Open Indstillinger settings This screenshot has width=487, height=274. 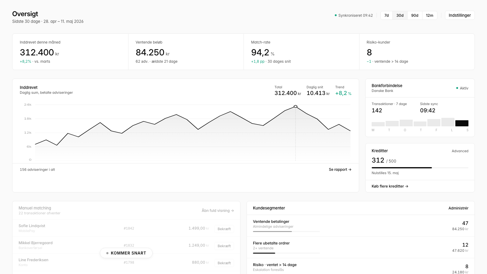pos(460,16)
